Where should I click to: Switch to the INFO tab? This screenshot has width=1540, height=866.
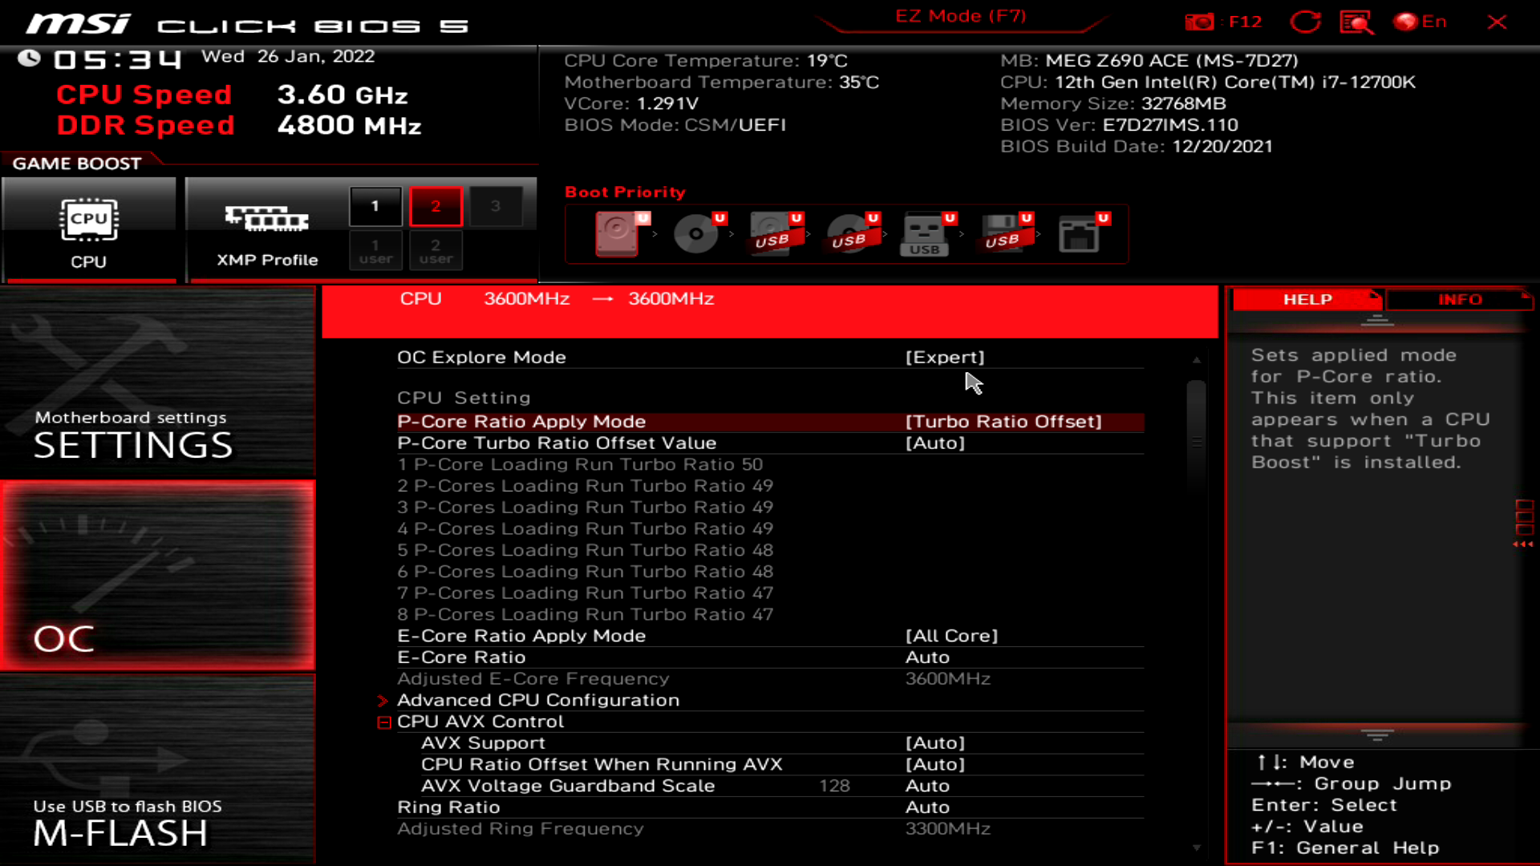tap(1460, 299)
